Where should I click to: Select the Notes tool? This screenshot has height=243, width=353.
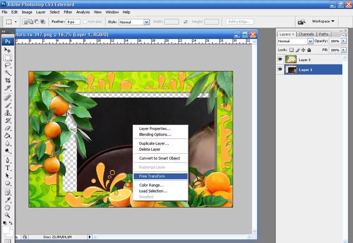pyautogui.click(x=7, y=192)
